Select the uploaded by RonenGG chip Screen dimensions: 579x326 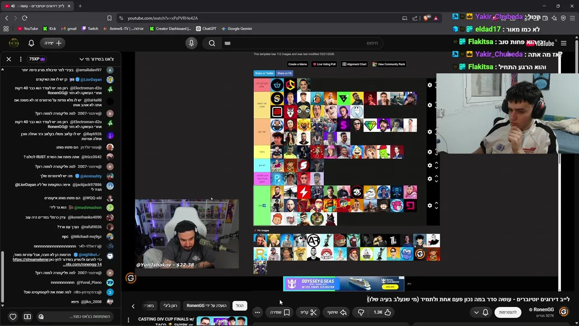pyautogui.click(x=206, y=306)
